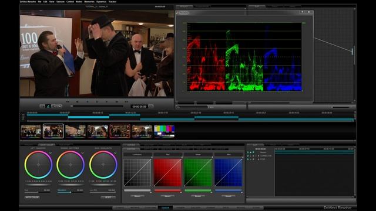Open the Edit menu
The image size is (376, 211).
coord(45,1)
